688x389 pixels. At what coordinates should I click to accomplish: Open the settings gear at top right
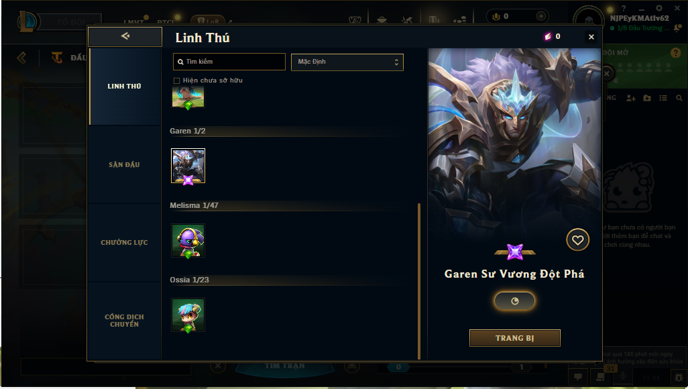click(x=659, y=8)
